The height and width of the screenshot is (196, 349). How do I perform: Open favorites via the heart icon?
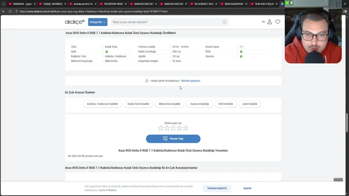pos(278,22)
